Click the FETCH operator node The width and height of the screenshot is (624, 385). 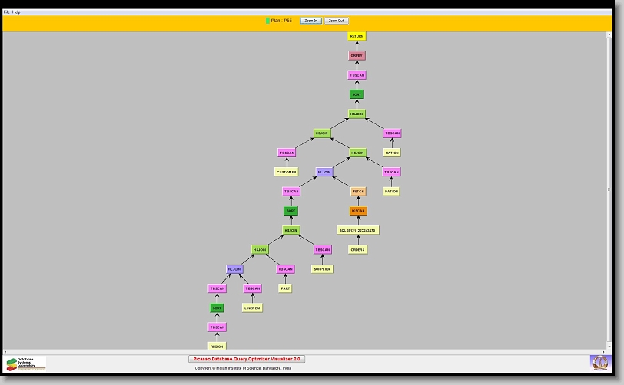pos(358,192)
